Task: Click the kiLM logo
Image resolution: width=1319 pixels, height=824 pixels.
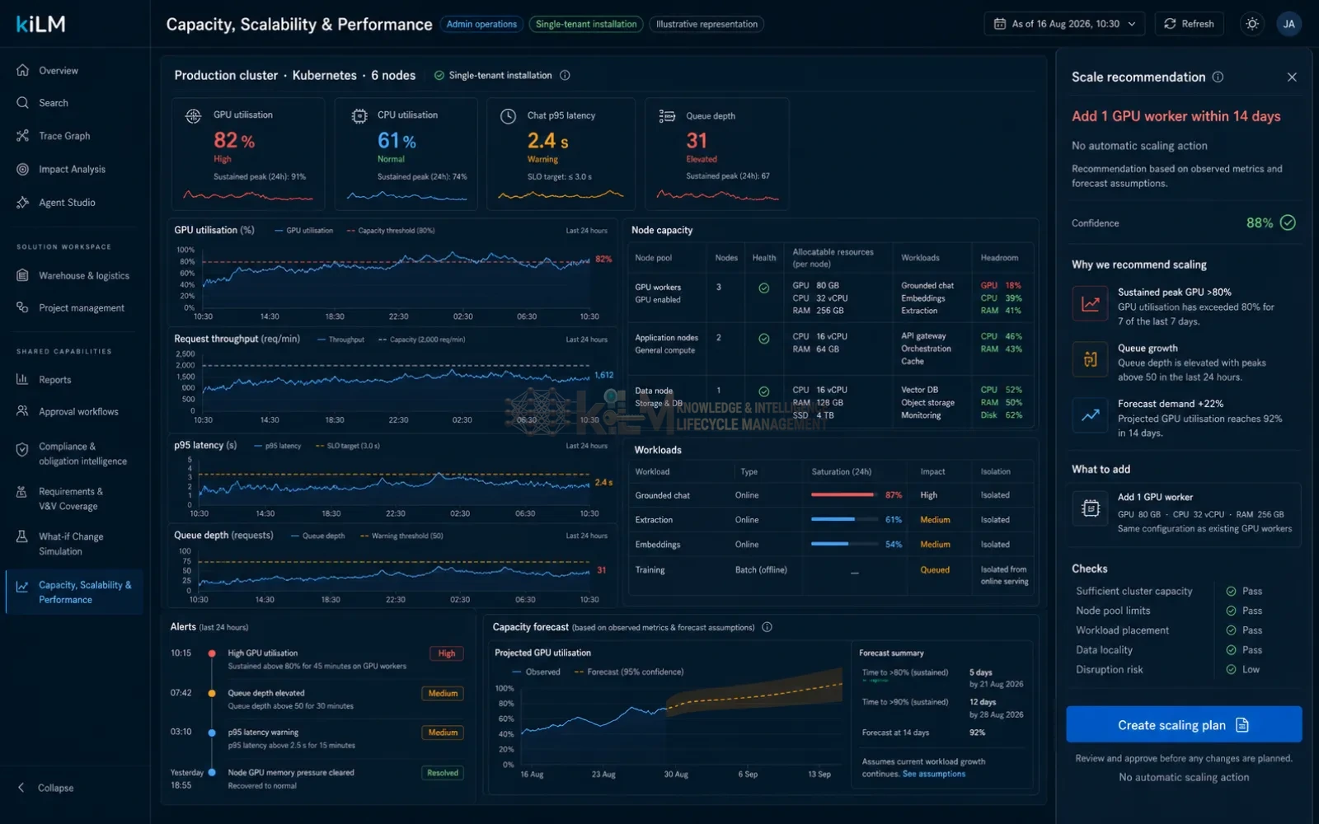Action: coord(40,24)
